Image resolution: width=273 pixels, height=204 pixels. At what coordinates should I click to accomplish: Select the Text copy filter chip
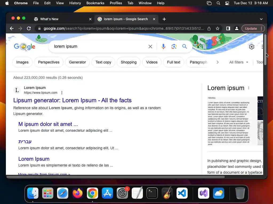(x=103, y=62)
